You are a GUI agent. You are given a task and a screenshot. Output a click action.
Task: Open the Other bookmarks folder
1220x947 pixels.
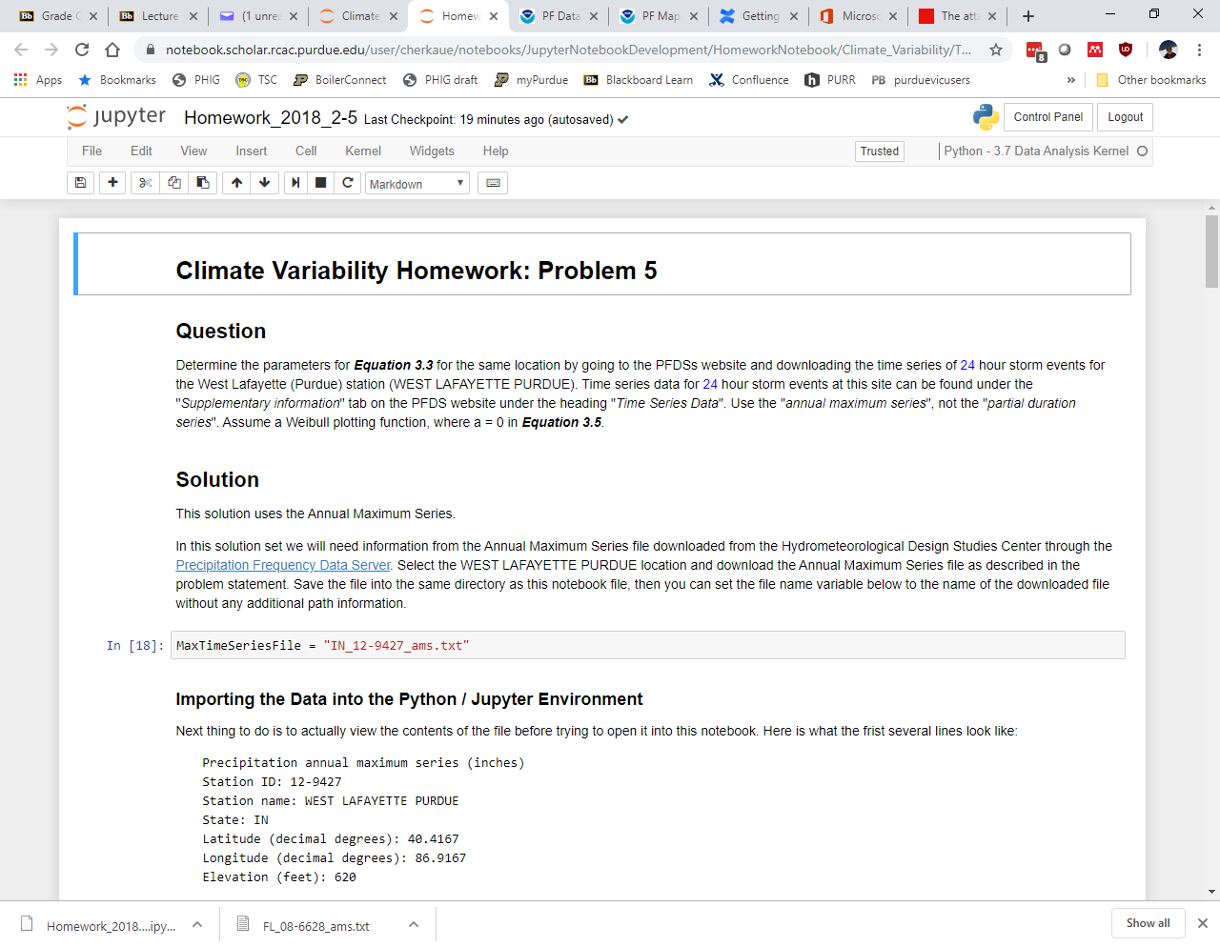click(1151, 80)
